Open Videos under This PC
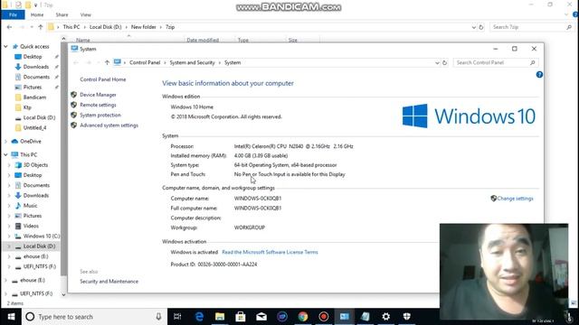Viewport: 579px width, 325px height. (31, 226)
